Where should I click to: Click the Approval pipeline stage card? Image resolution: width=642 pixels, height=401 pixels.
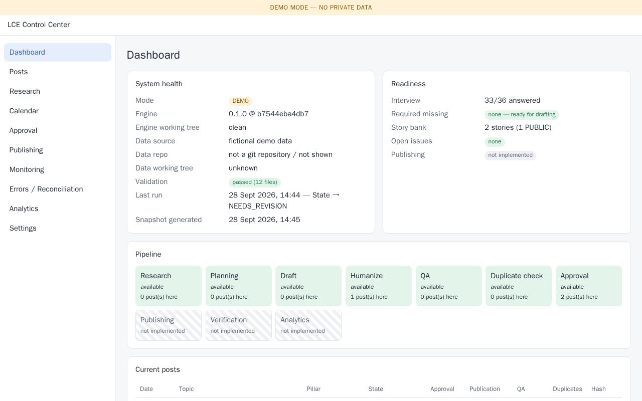(589, 286)
